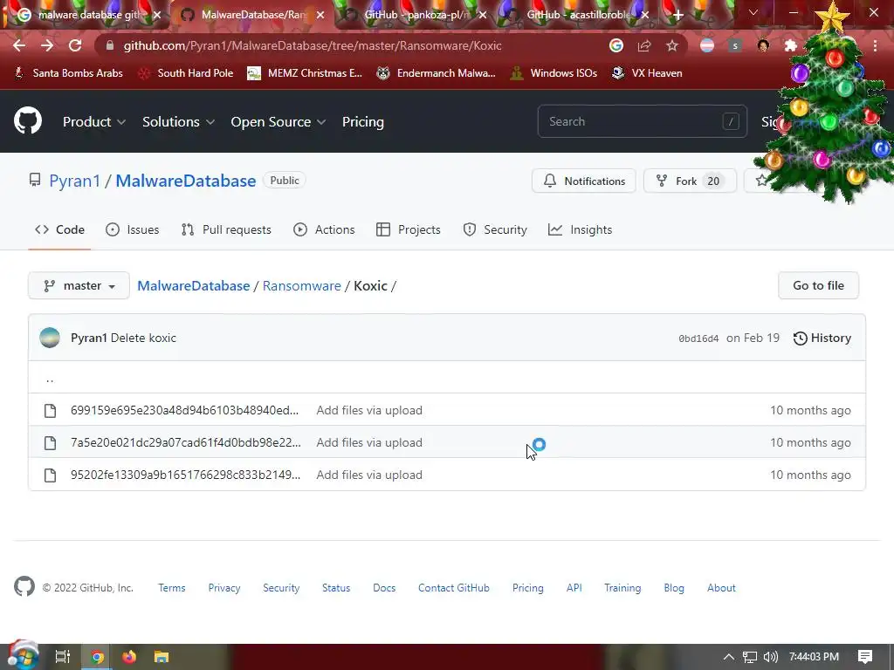Click the Go to file button

[818, 285]
